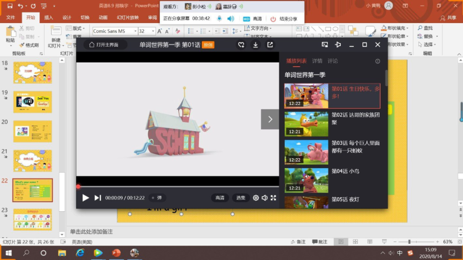Toggle 备注 notes pane in status bar
Image resolution: width=463 pixels, height=260 pixels.
[298, 242]
